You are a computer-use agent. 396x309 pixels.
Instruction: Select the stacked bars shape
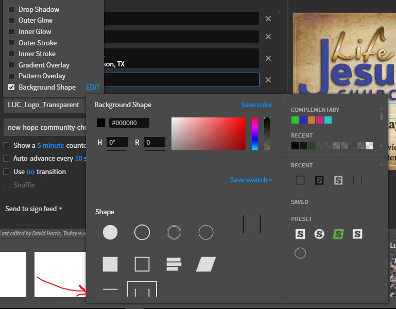tap(174, 264)
